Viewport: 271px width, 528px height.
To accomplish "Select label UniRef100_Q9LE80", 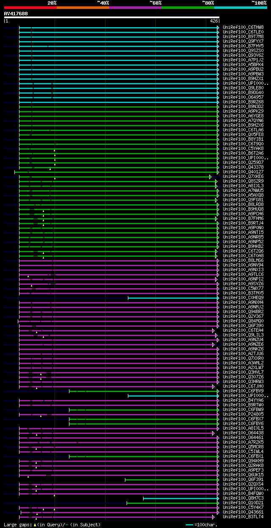I will (x=243, y=88).
